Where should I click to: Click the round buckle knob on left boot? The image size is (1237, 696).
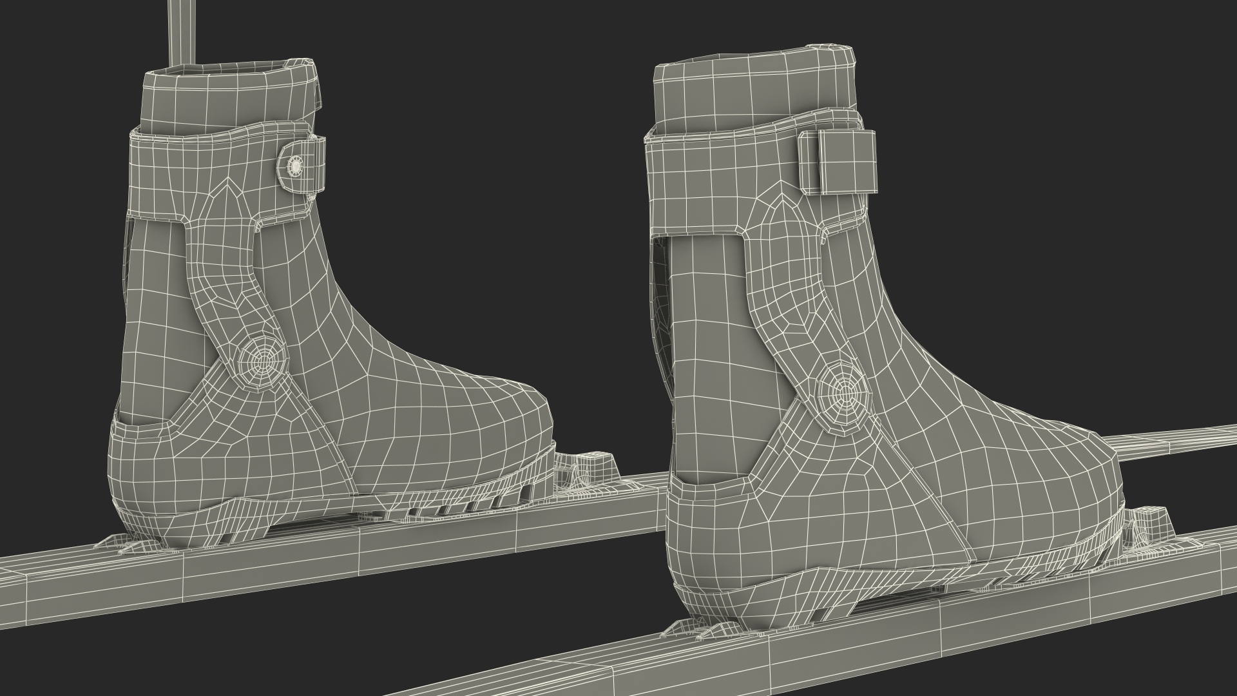[296, 166]
